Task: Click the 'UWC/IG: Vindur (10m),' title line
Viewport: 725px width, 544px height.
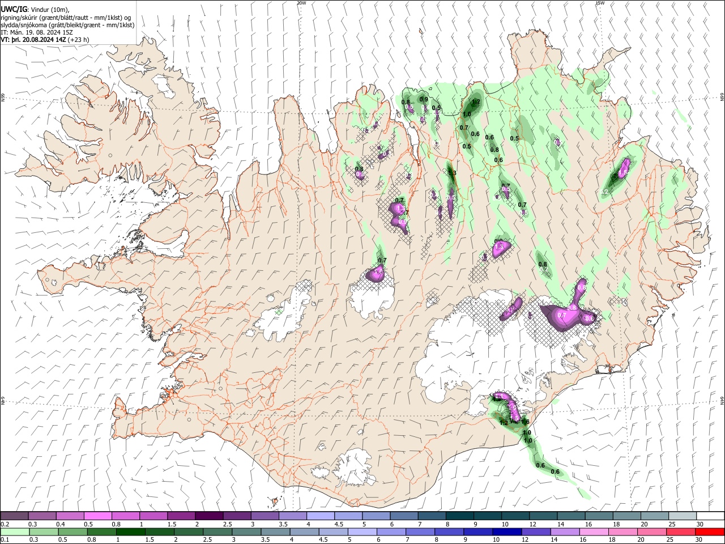Action: point(35,9)
